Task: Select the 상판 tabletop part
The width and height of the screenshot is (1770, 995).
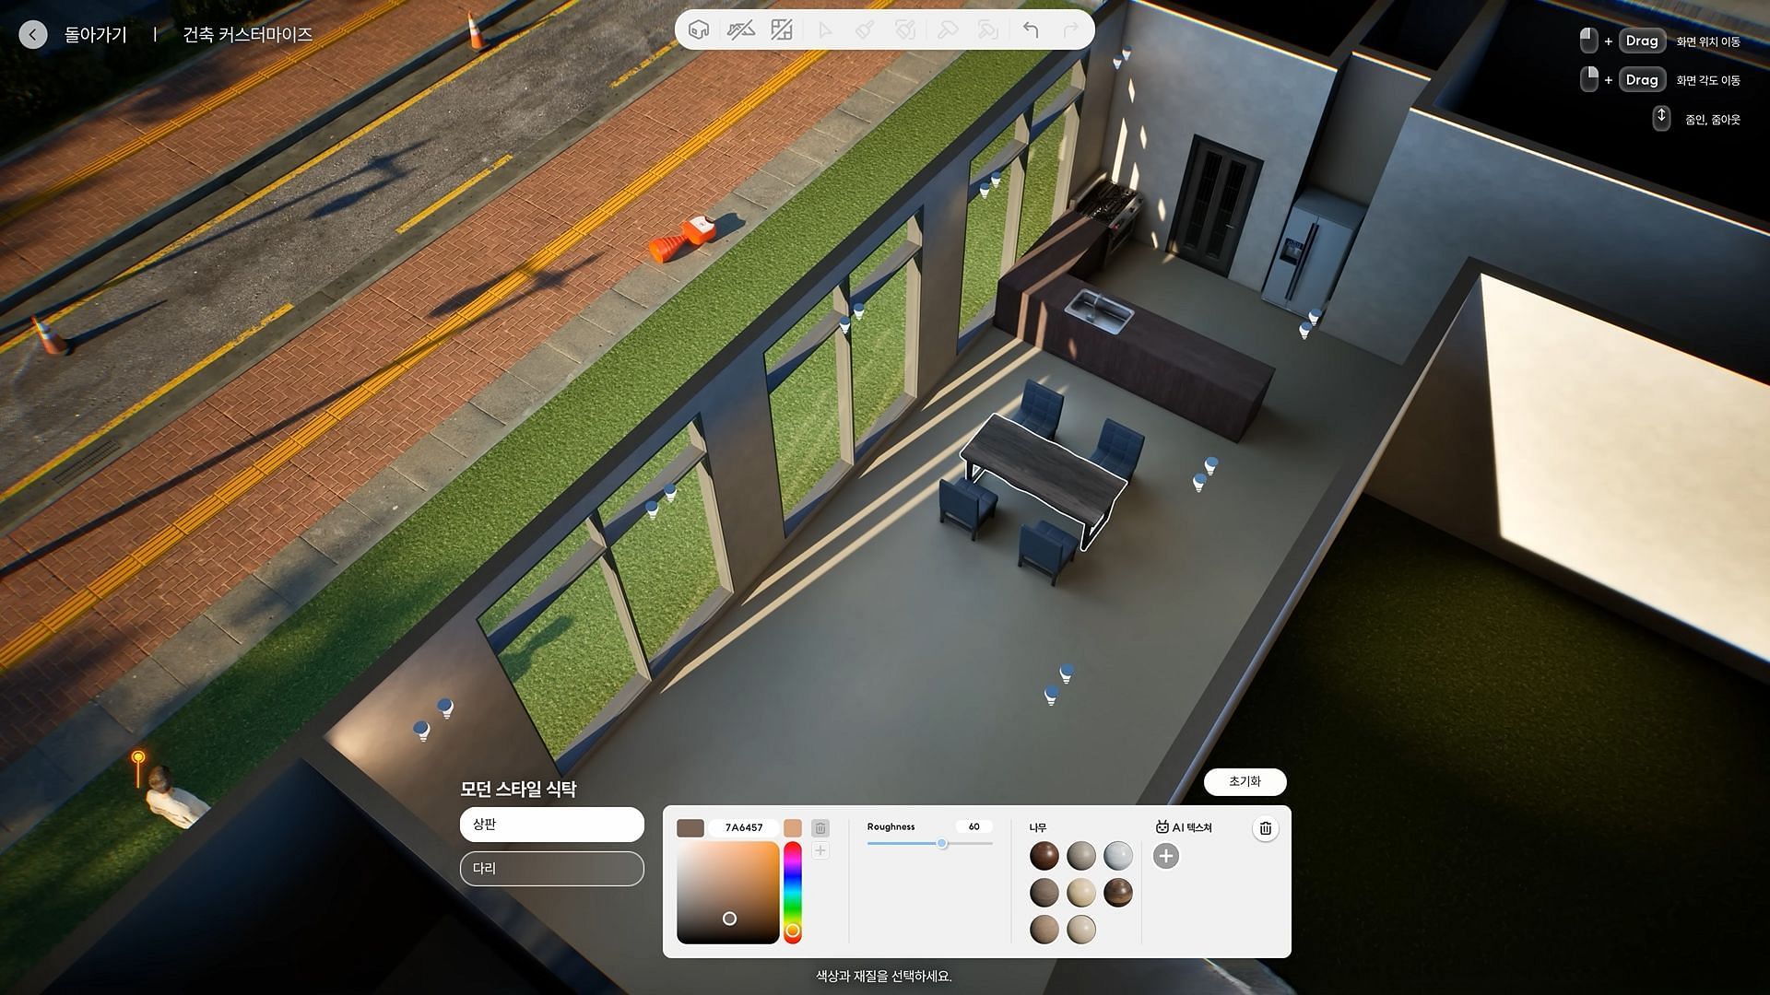Action: point(551,825)
